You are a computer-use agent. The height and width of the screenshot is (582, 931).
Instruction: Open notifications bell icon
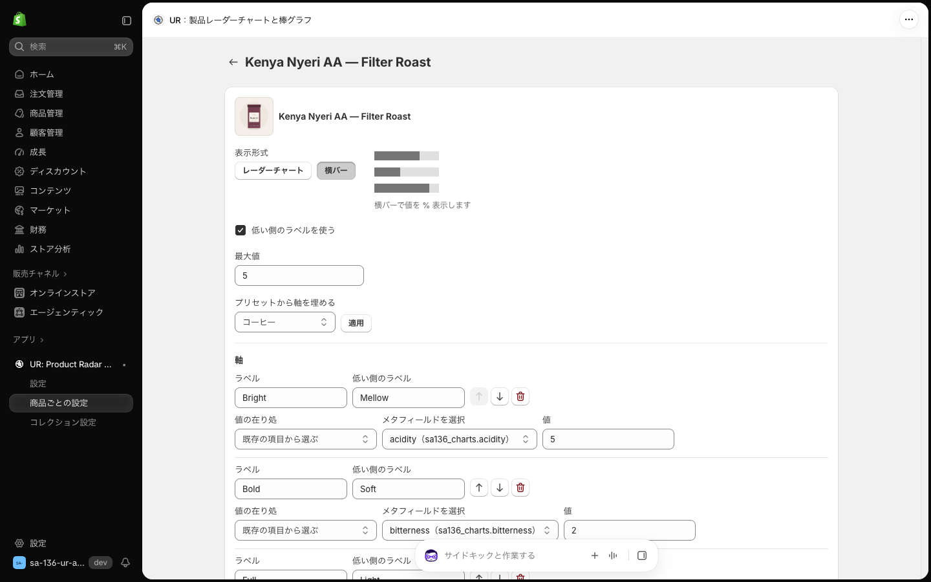[125, 563]
